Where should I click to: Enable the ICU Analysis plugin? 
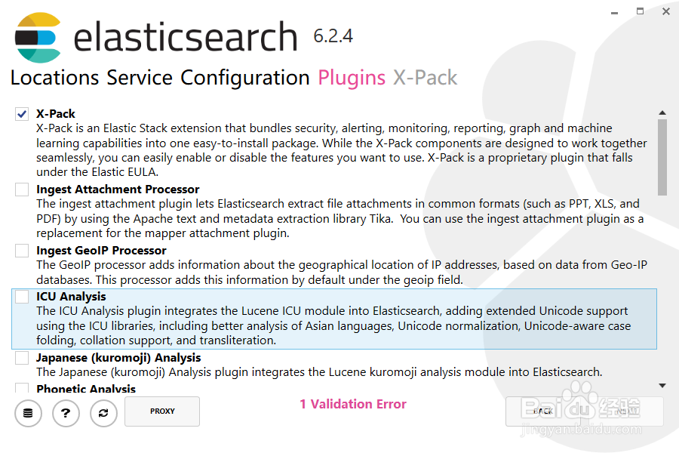click(x=21, y=297)
